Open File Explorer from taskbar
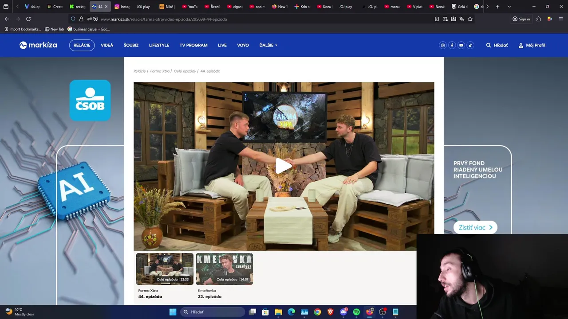Image resolution: width=568 pixels, height=319 pixels. tap(278, 312)
